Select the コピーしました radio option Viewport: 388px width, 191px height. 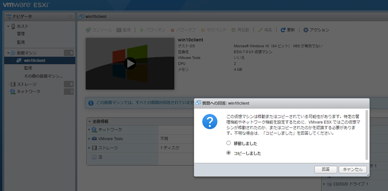(x=229, y=153)
